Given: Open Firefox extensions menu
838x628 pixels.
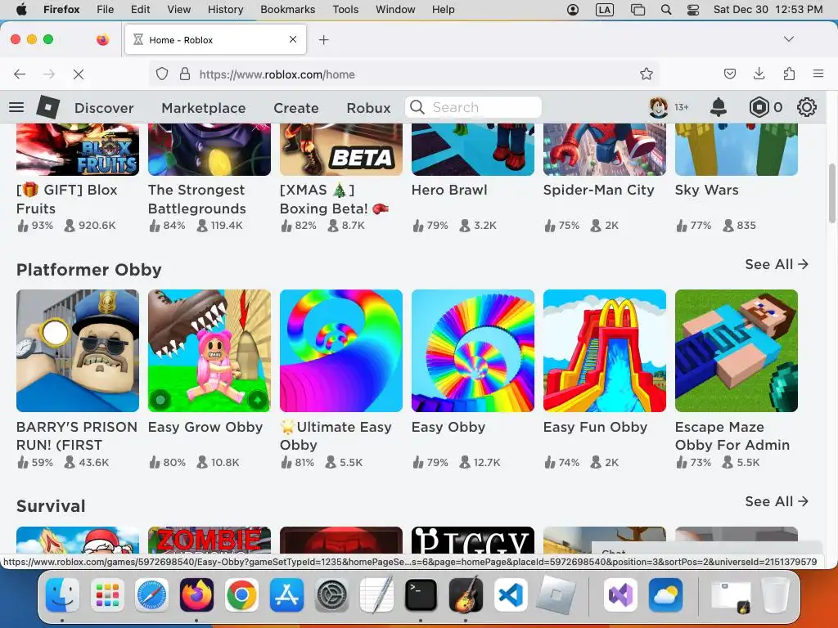Looking at the screenshot, I should (789, 74).
